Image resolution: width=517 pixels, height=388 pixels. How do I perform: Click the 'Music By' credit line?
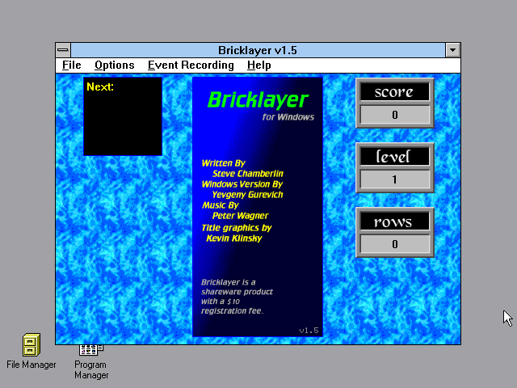(220, 205)
